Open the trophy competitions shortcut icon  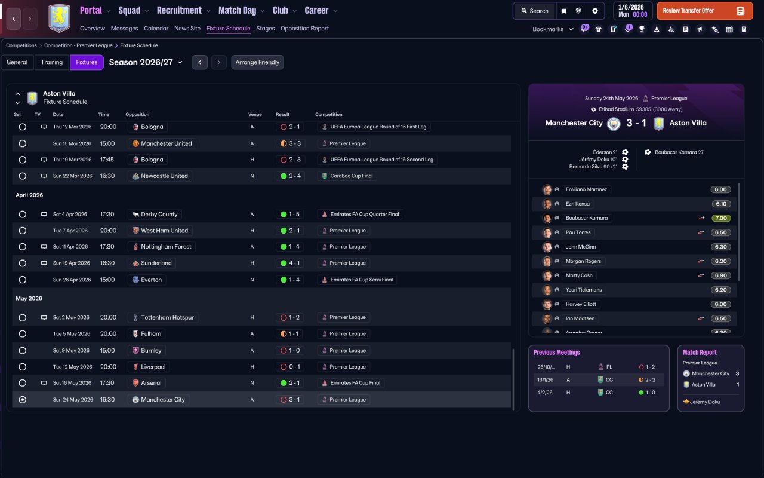642,29
